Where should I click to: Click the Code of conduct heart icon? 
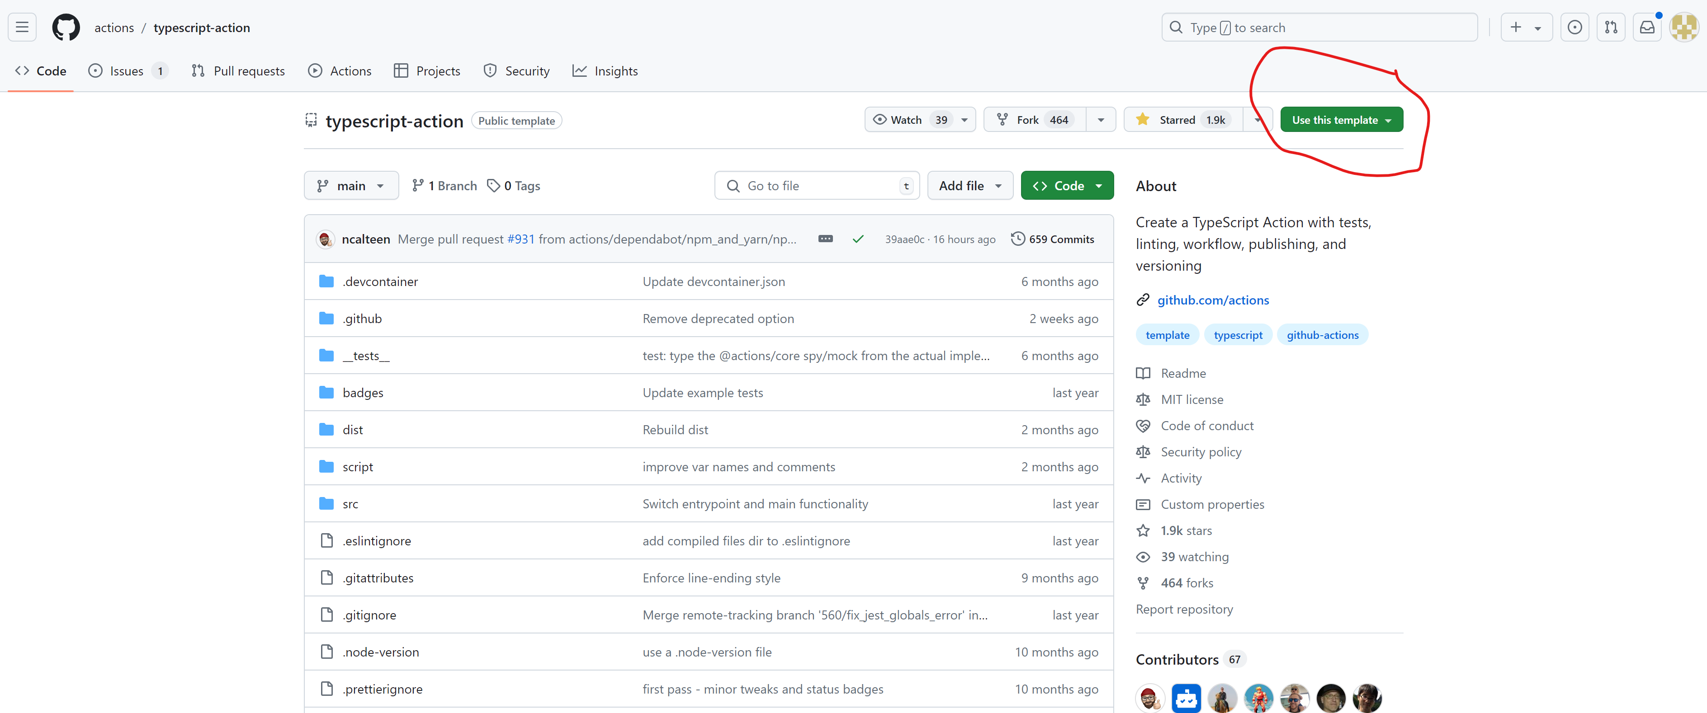tap(1142, 426)
